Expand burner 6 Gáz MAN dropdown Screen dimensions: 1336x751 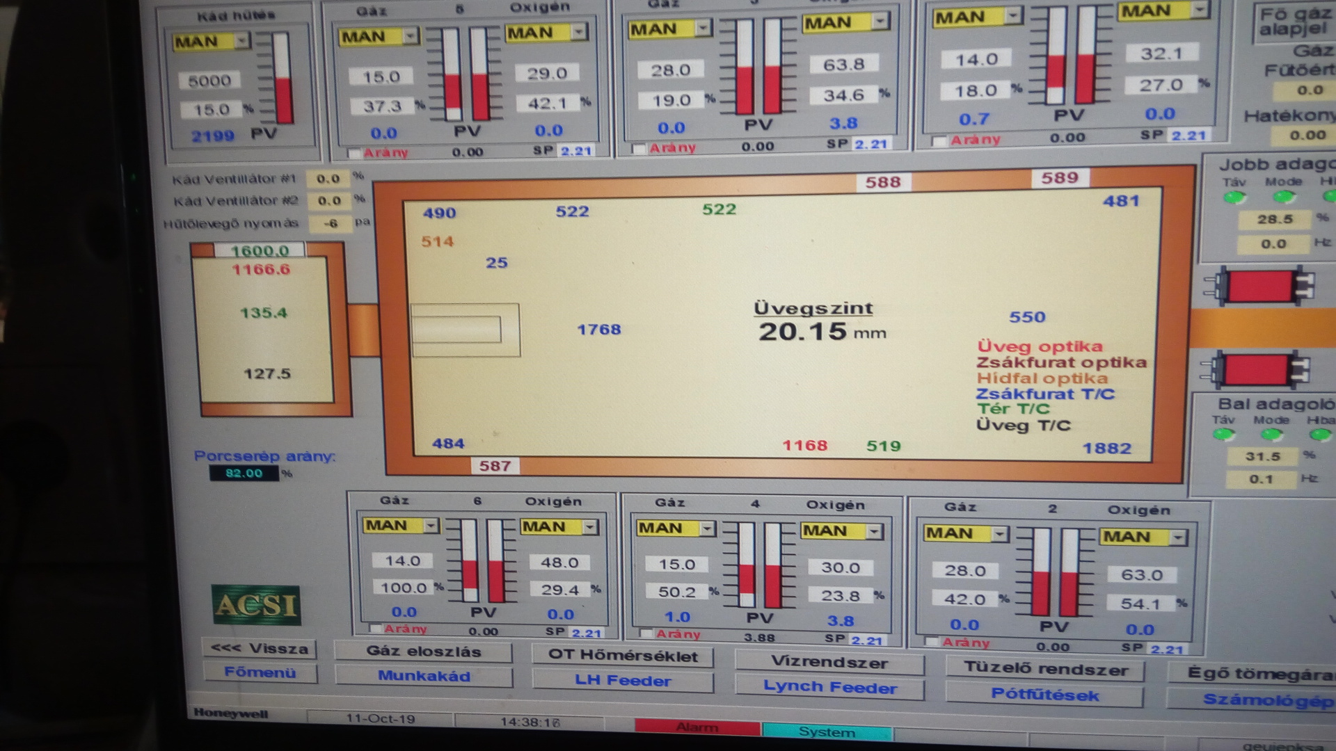431,526
